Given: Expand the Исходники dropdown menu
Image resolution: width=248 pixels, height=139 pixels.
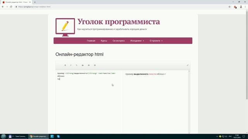Looking at the screenshot, I should [137, 41].
